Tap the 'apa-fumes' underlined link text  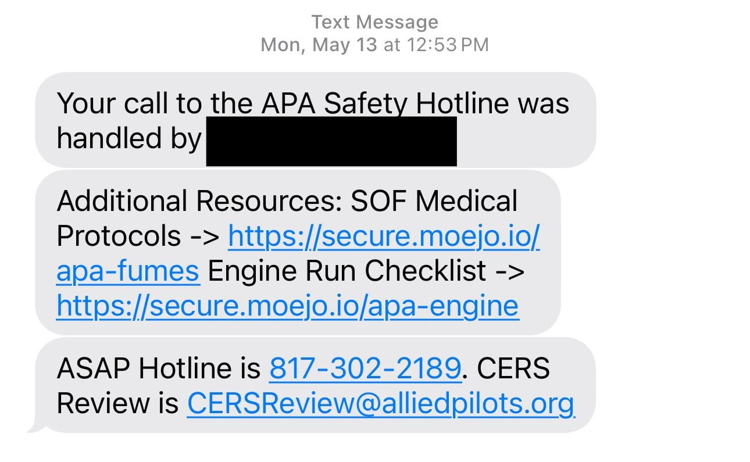[x=128, y=271]
